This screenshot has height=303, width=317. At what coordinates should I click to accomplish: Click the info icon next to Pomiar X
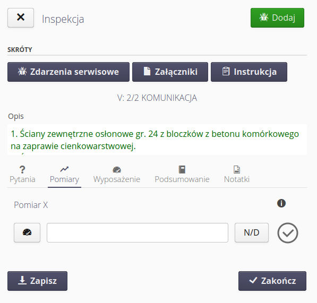tap(281, 203)
